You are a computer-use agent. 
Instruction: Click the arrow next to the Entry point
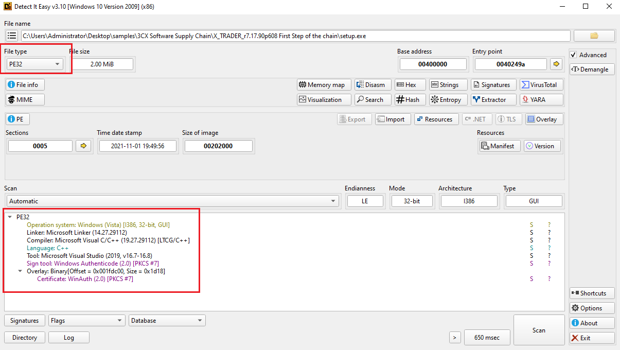click(x=556, y=64)
